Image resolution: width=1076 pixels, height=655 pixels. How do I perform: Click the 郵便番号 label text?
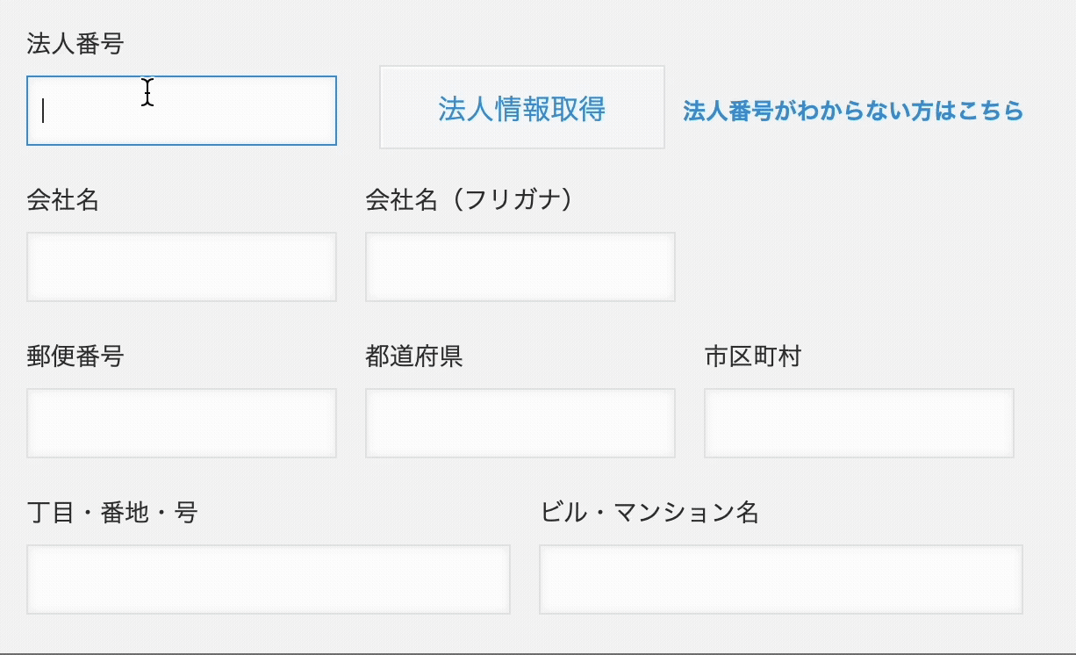point(75,356)
